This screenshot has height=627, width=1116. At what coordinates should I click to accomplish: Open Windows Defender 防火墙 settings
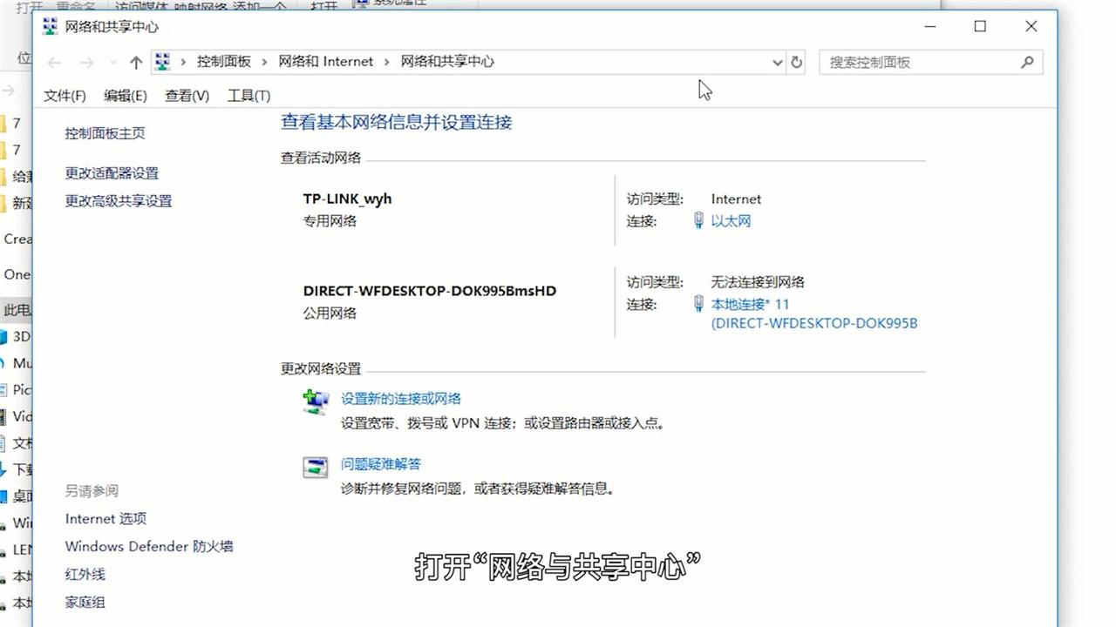coord(148,546)
